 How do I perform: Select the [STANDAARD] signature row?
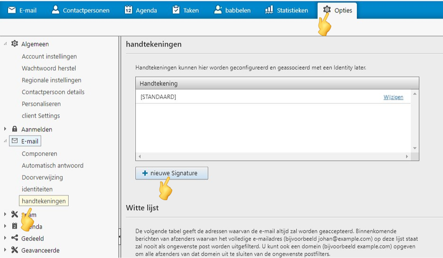(273, 97)
